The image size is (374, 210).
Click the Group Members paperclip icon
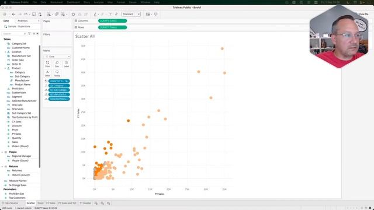[x=103, y=14]
